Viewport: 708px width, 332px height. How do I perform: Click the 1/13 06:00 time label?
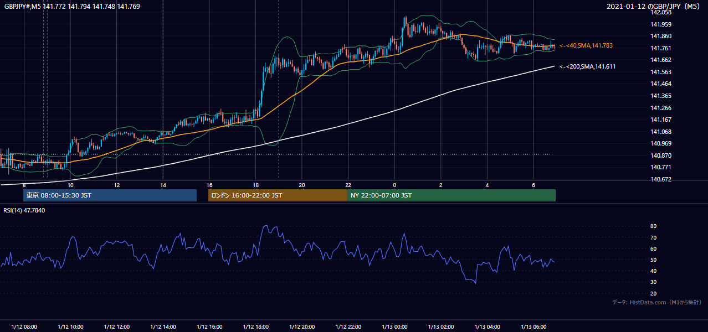coord(533,326)
